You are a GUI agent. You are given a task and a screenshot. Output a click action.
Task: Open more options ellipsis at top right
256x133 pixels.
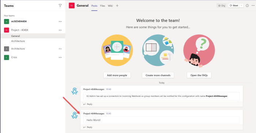253,5
